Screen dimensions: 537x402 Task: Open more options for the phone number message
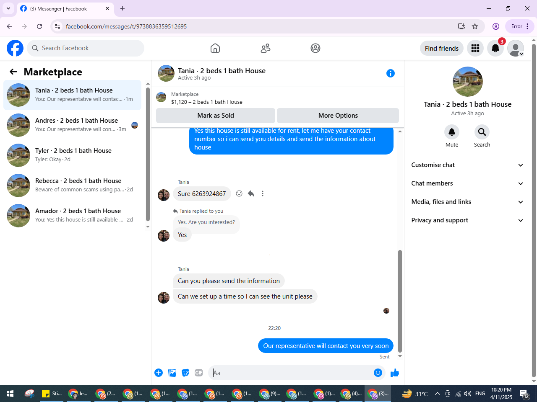coord(263,193)
